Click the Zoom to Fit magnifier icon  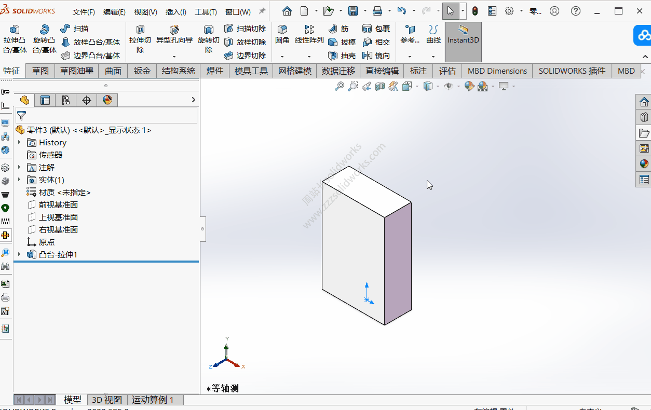[x=339, y=86]
